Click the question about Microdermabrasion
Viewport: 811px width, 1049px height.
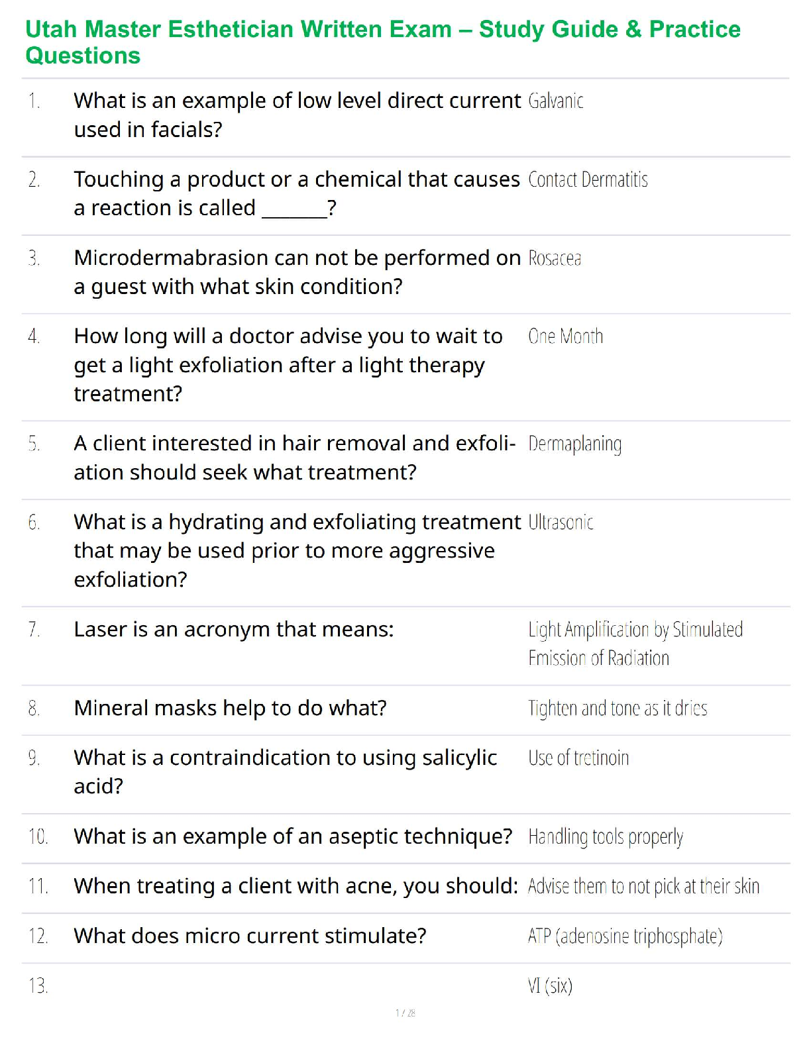pos(297,272)
